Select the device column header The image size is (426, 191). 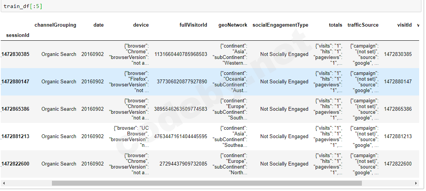click(x=141, y=25)
